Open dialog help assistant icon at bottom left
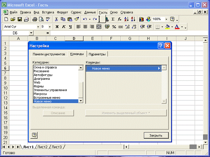The width and height of the screenshot is (210, 157). (x=34, y=135)
